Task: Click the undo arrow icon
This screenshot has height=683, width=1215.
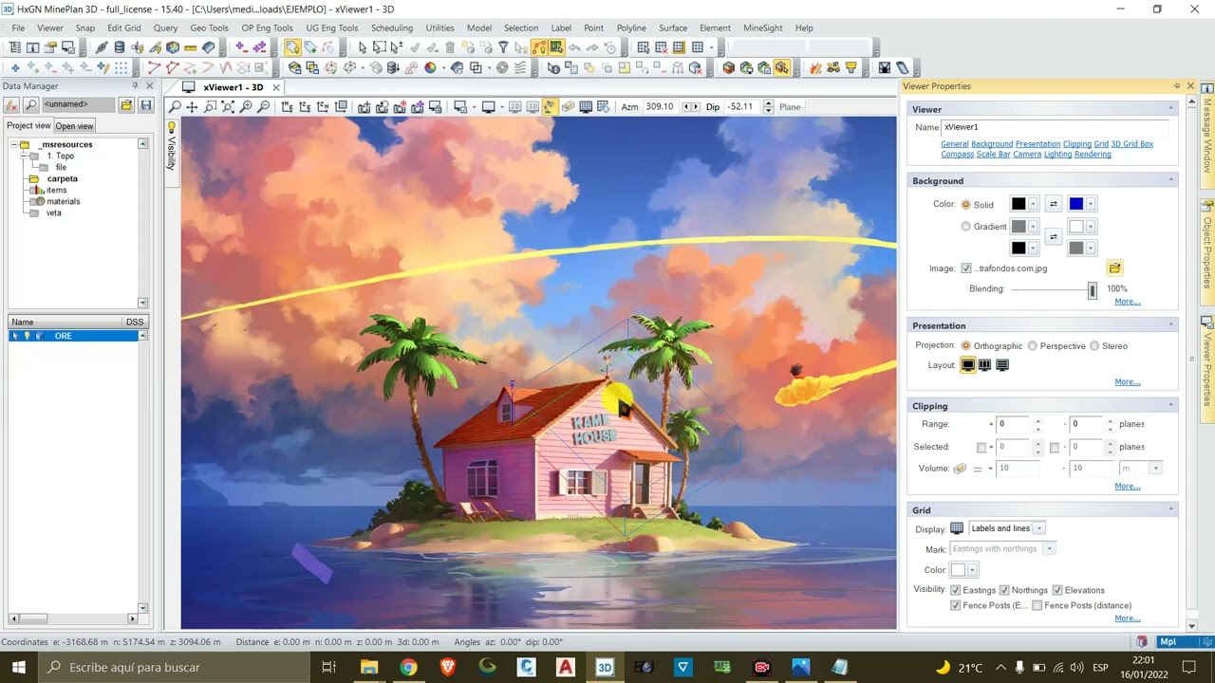Action: click(574, 47)
